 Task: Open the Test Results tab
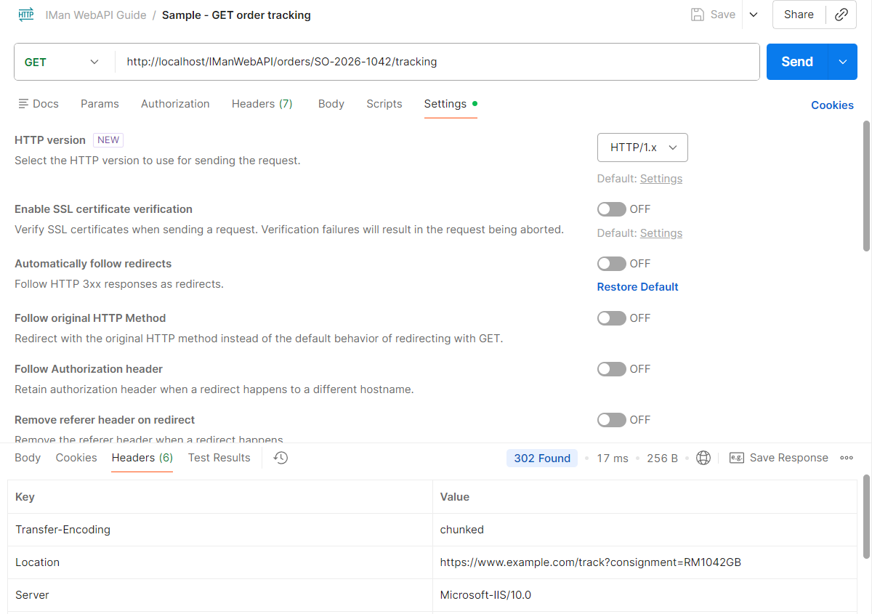coord(219,458)
